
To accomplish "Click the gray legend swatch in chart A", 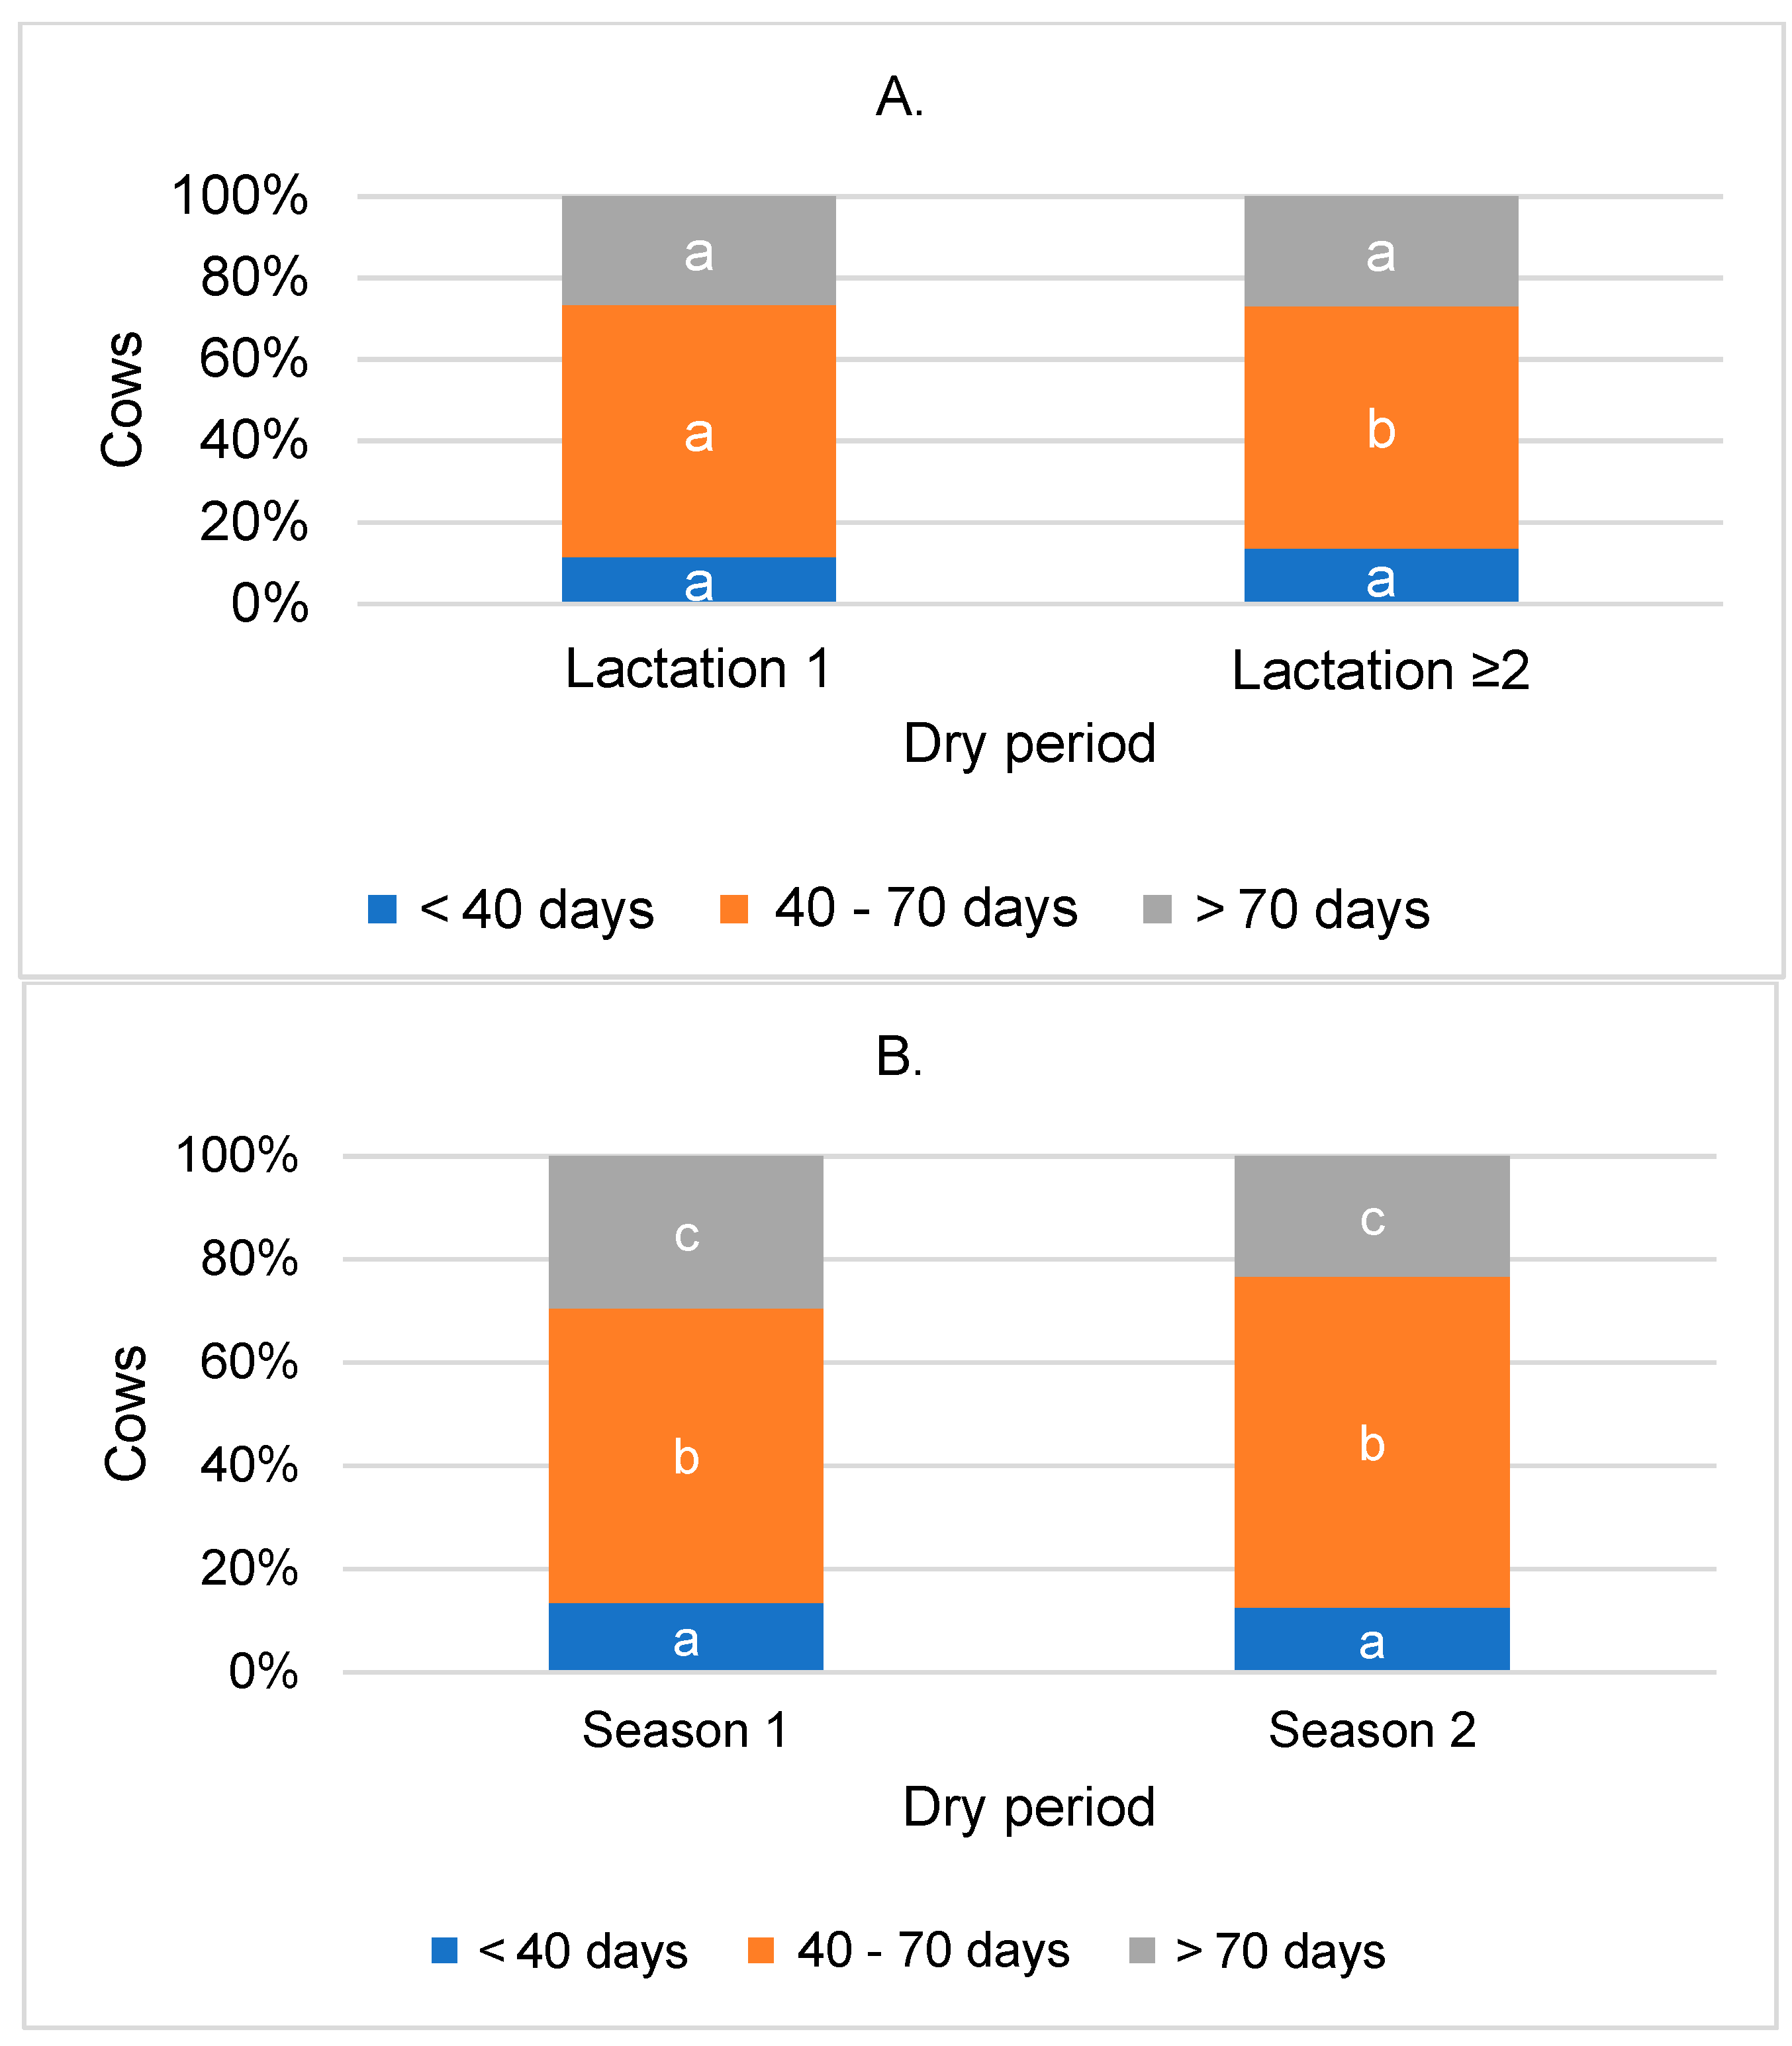I will [x=1157, y=909].
